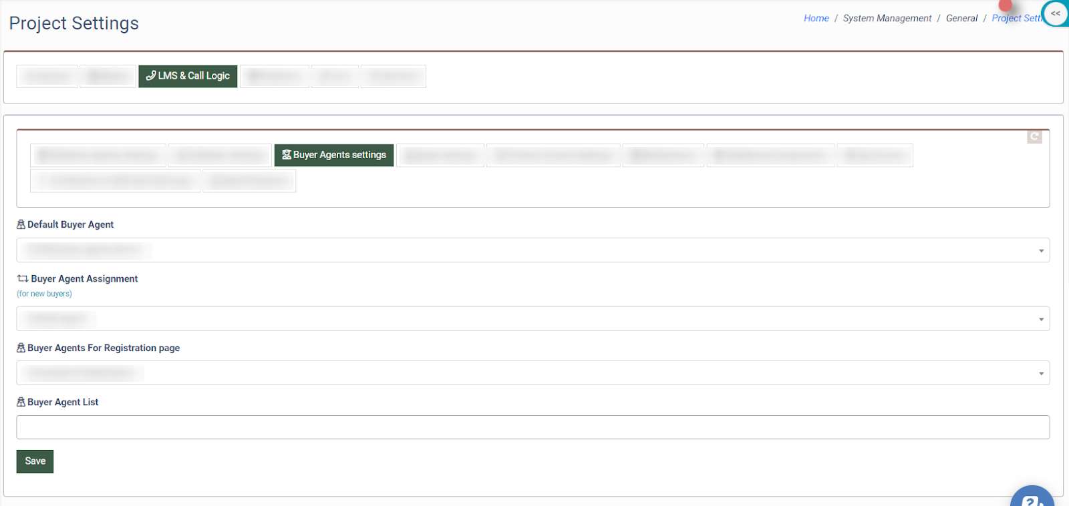Screen dimensions: 1069x506
Task: Click the << collapse panel button
Action: pyautogui.click(x=1056, y=13)
